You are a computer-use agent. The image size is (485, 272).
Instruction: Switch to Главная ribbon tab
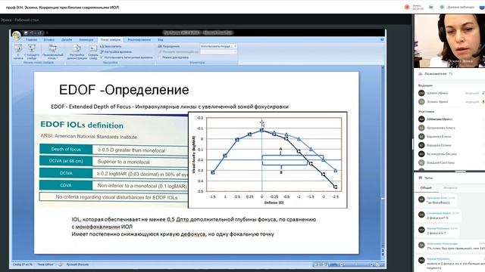[x=31, y=40]
